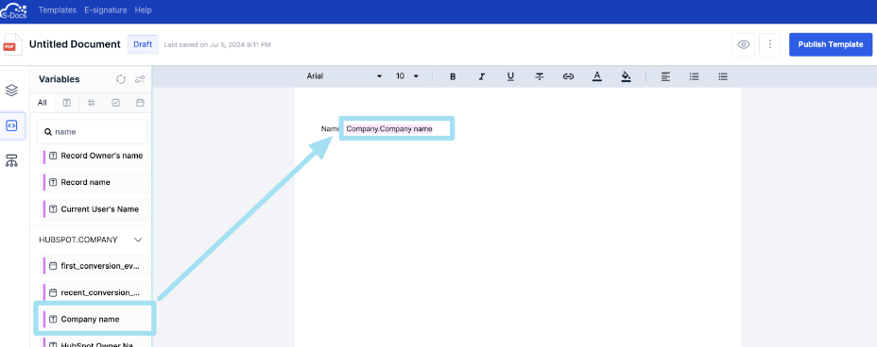Click text icon beside Current User's Name
The image size is (877, 347).
click(x=53, y=209)
